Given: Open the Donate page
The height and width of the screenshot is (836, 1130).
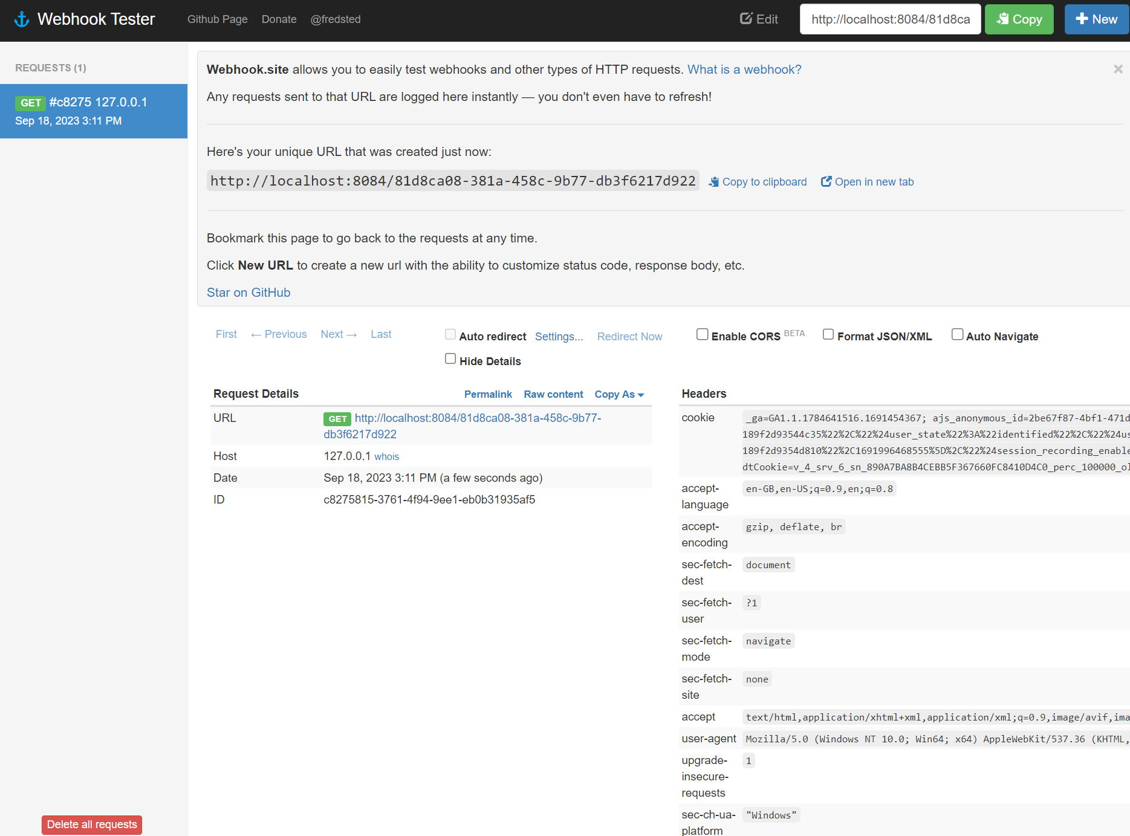Looking at the screenshot, I should point(279,19).
